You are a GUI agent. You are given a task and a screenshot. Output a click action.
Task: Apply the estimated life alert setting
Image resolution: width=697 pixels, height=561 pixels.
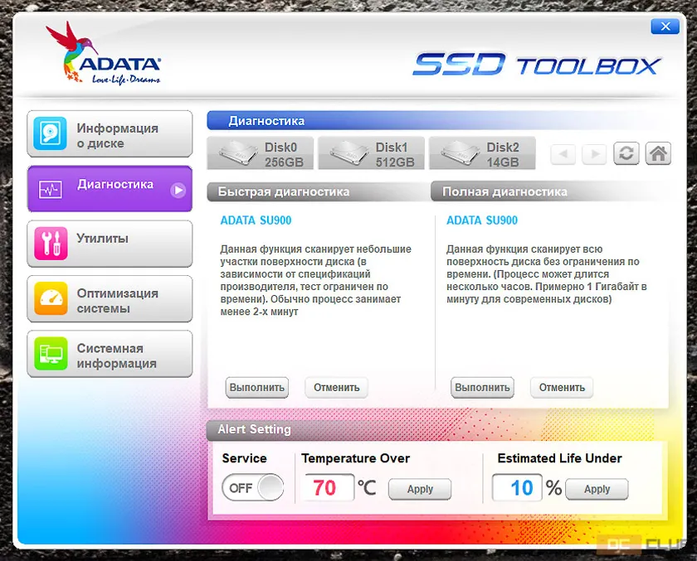tap(597, 489)
